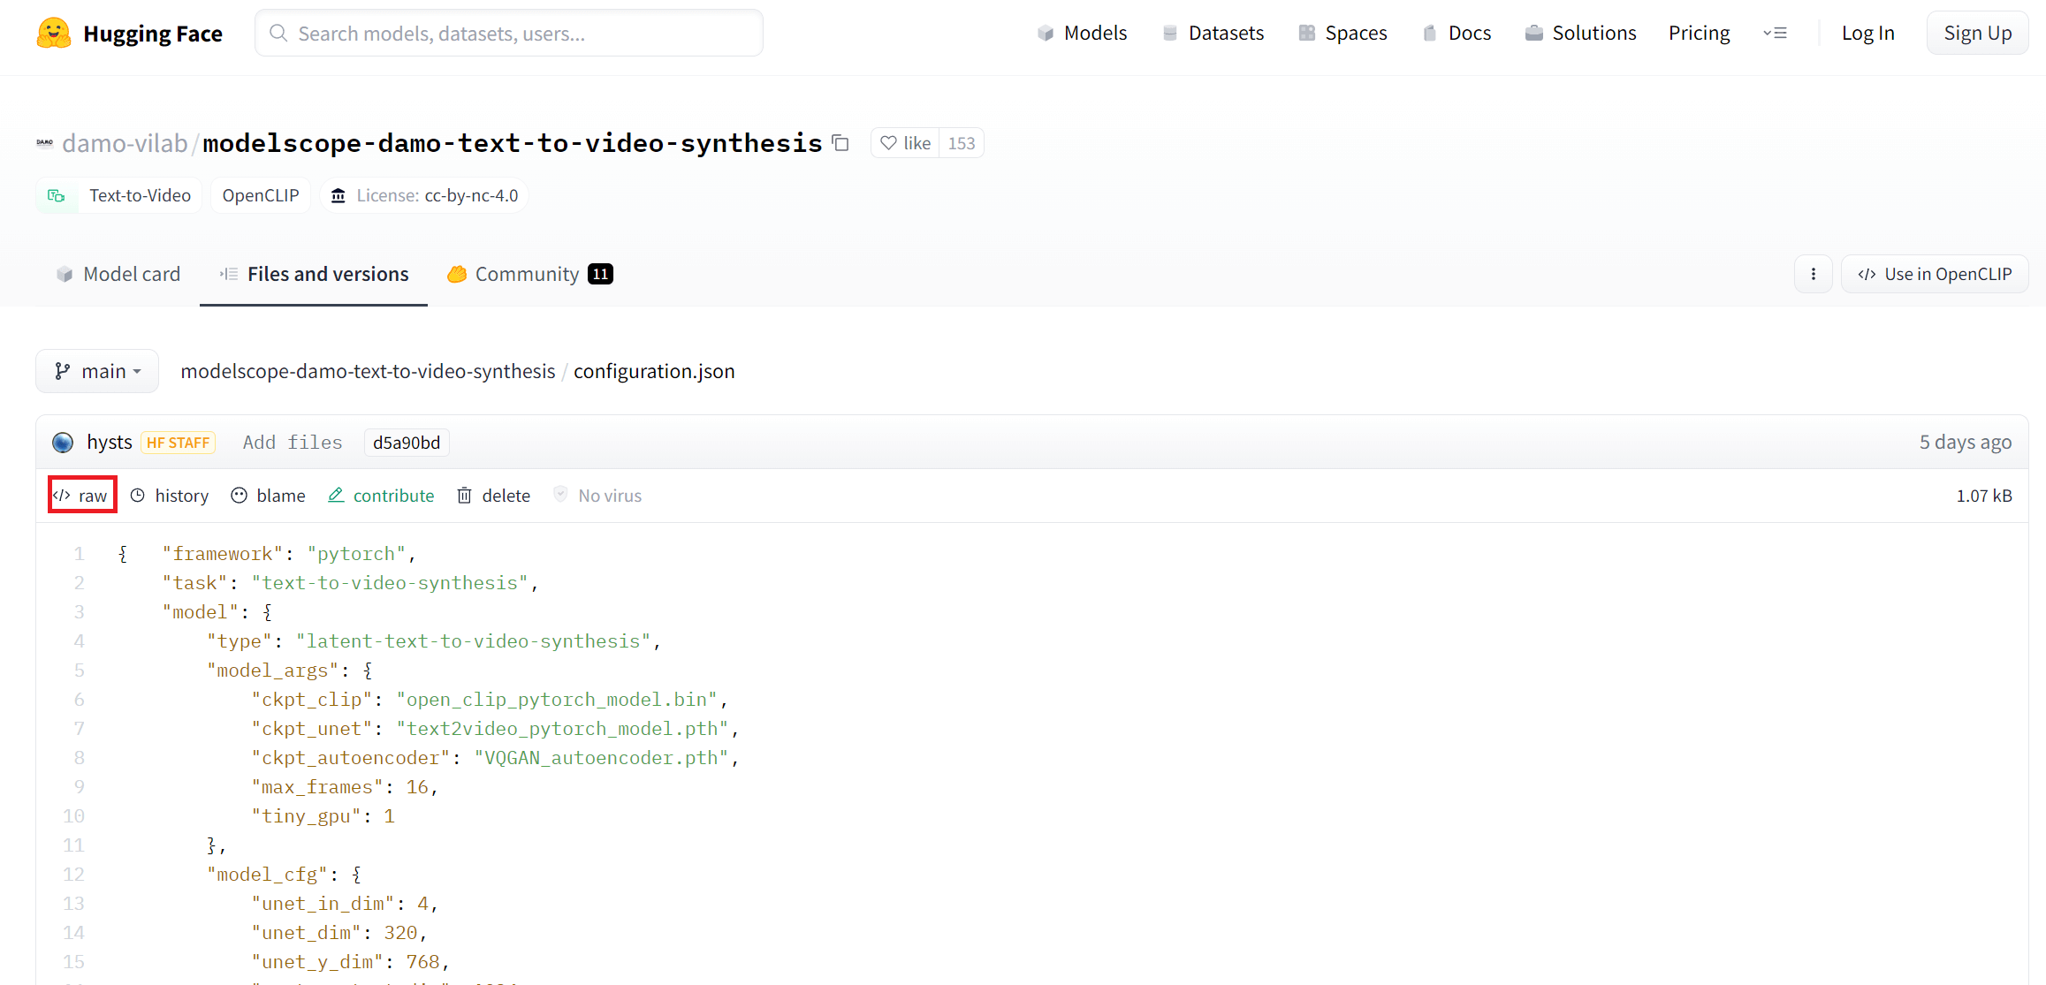Like the model with the heart icon
Screen dimensions: 2046x985
coord(889,142)
